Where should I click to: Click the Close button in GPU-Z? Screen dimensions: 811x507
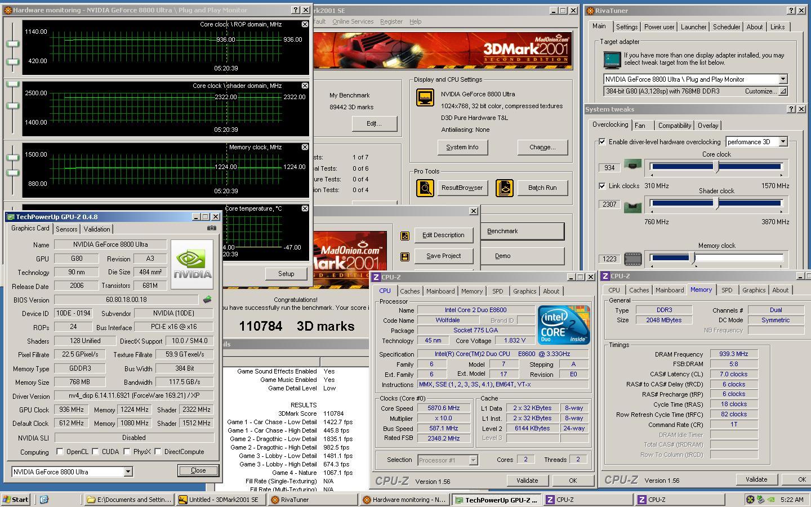198,470
